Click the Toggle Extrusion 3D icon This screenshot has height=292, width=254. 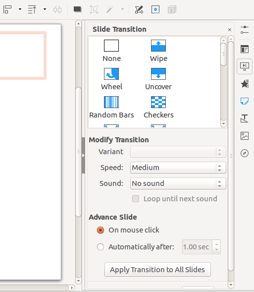(172, 9)
